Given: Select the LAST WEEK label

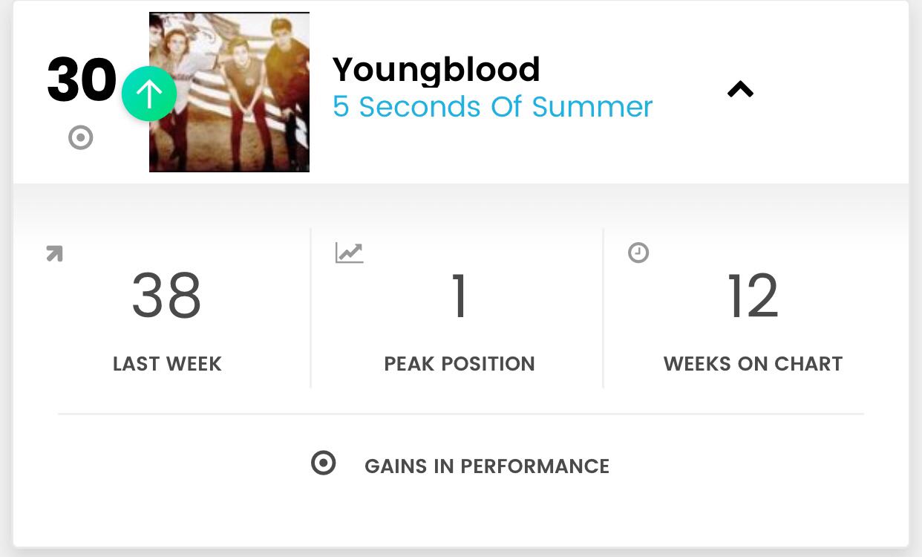Looking at the screenshot, I should 167,364.
